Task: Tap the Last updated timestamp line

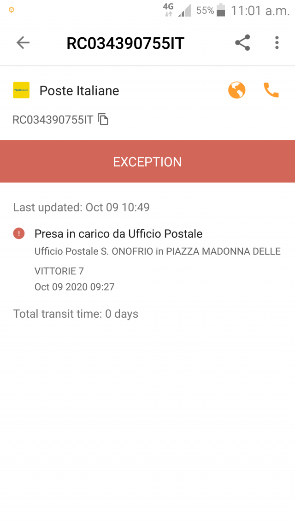Action: pos(81,208)
